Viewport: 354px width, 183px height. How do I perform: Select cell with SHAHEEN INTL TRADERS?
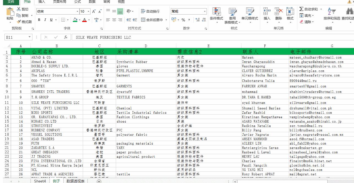click(57, 92)
